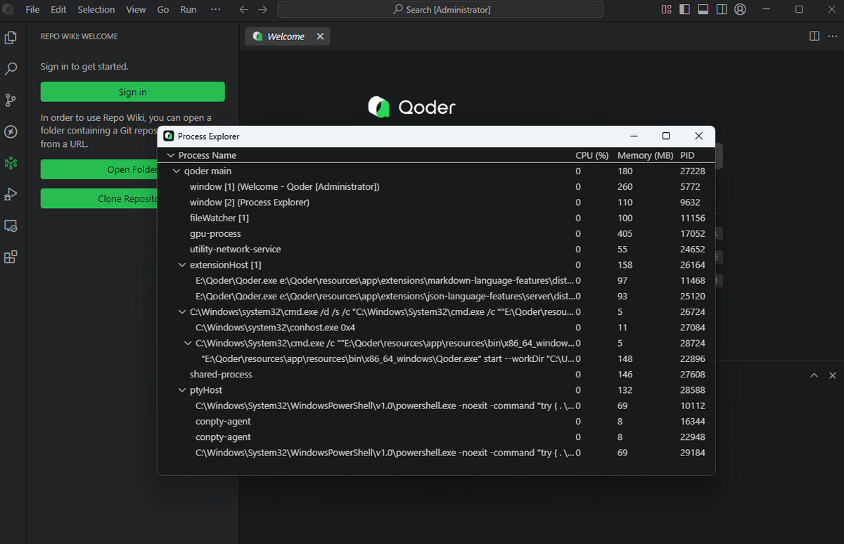Open the Source Control view

click(11, 101)
